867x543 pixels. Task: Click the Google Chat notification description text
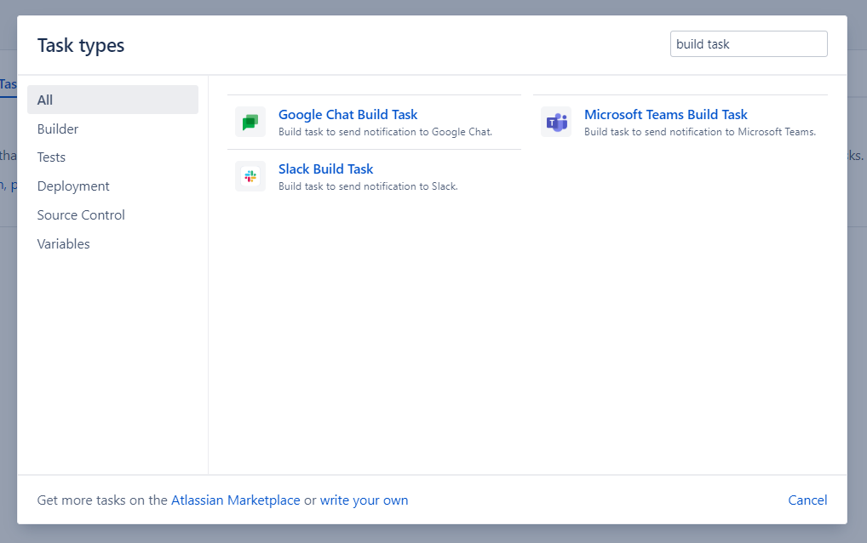[385, 132]
